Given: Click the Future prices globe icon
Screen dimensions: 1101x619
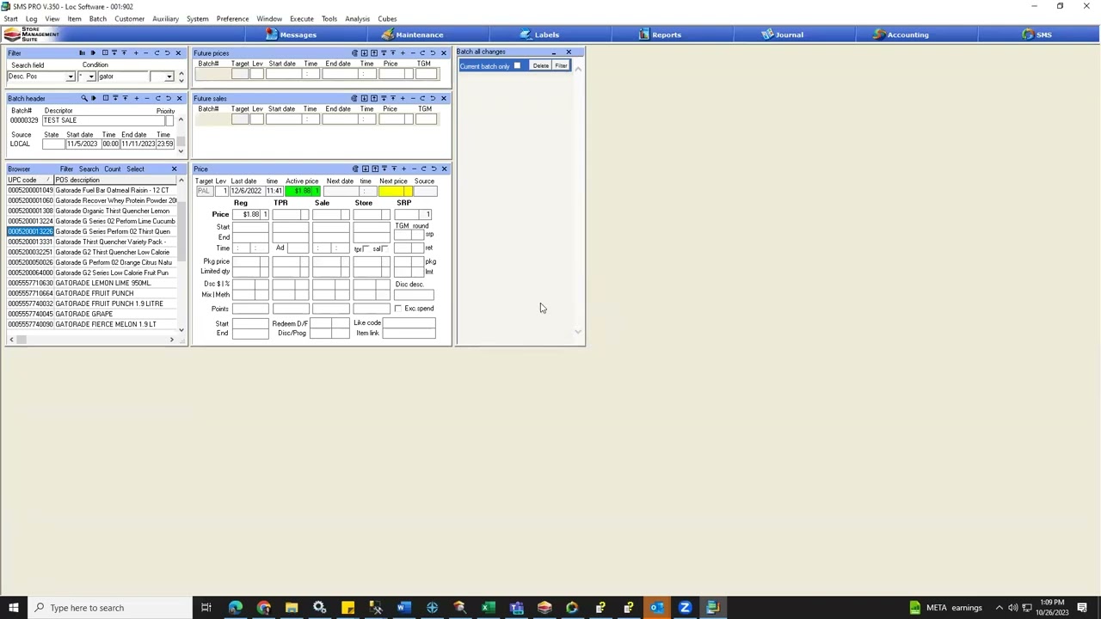Looking at the screenshot, I should click(354, 53).
